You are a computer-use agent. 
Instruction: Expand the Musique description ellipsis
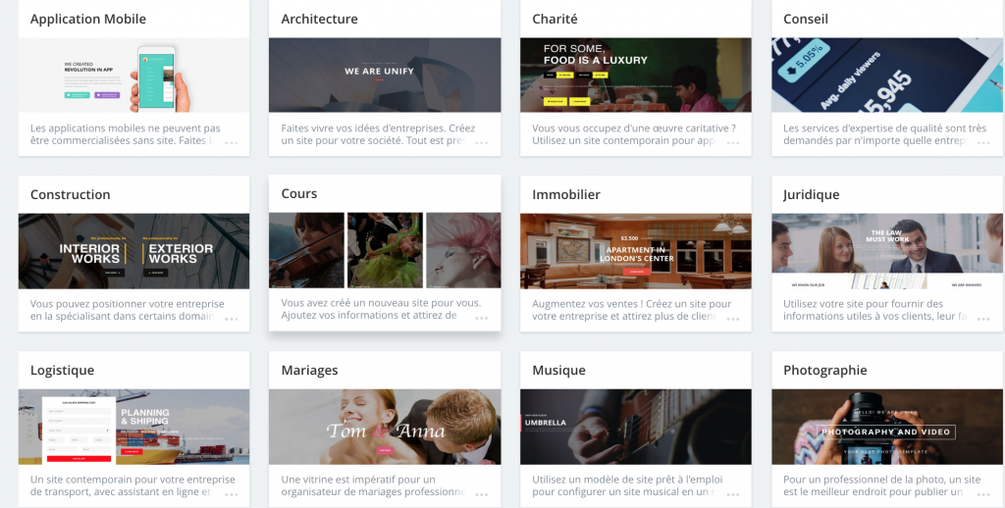[732, 494]
